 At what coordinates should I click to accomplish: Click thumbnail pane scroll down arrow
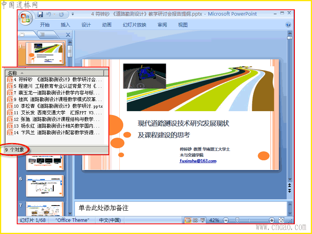(x=70, y=213)
